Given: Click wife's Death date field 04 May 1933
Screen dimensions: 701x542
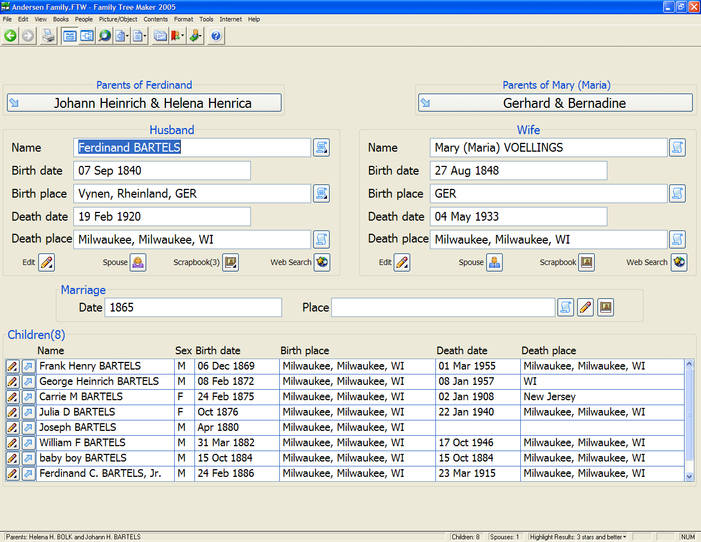Looking at the screenshot, I should point(519,217).
